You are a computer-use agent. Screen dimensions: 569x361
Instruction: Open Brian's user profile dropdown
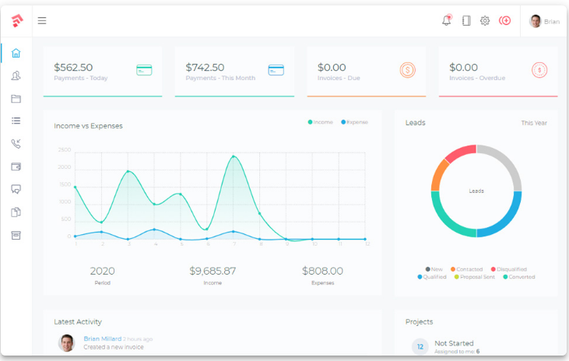[544, 21]
